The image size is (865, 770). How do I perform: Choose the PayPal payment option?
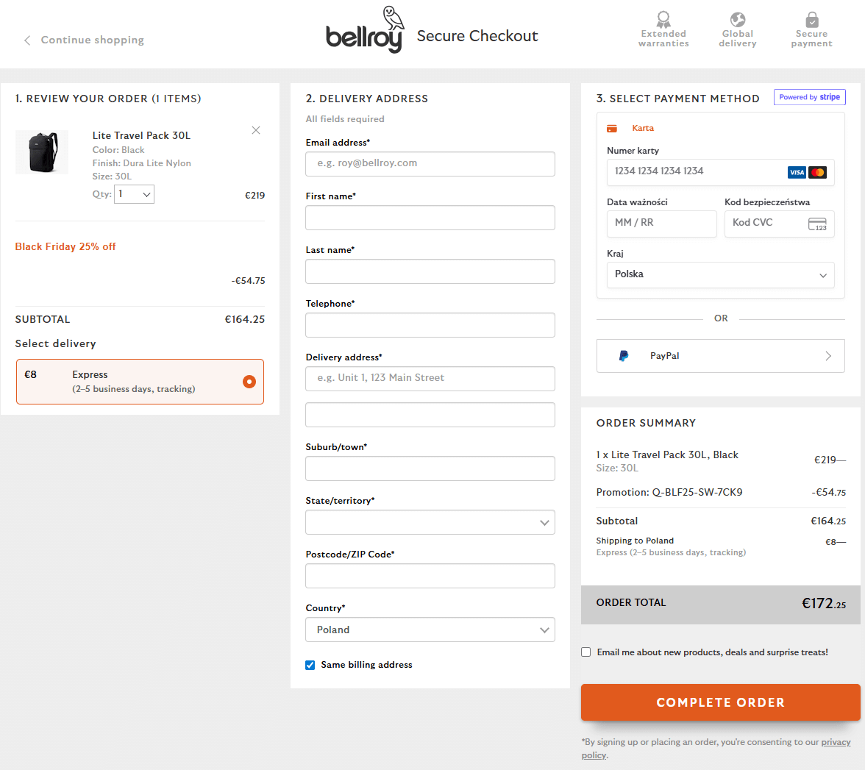coord(720,356)
